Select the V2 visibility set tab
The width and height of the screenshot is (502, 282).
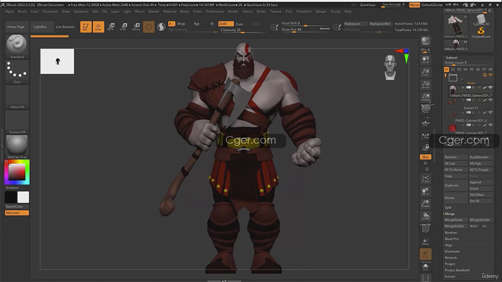point(453,70)
